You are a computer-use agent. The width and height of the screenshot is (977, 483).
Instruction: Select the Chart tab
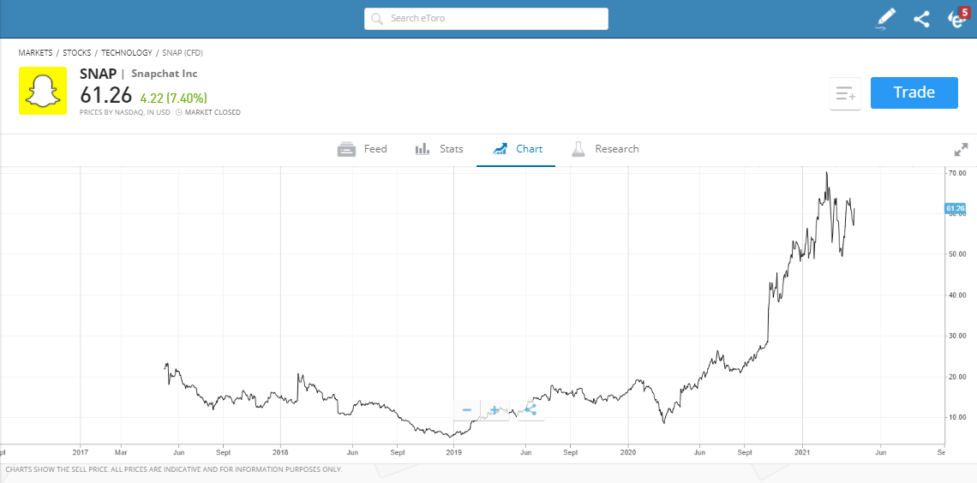517,149
